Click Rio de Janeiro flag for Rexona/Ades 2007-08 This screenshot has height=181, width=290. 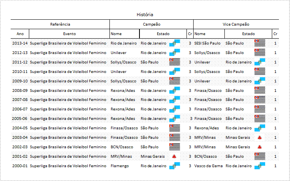[175, 99]
